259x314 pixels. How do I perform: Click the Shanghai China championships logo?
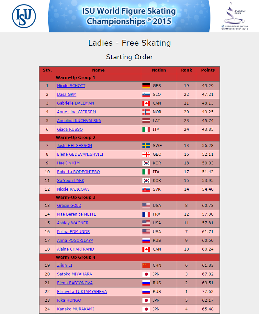click(235, 16)
